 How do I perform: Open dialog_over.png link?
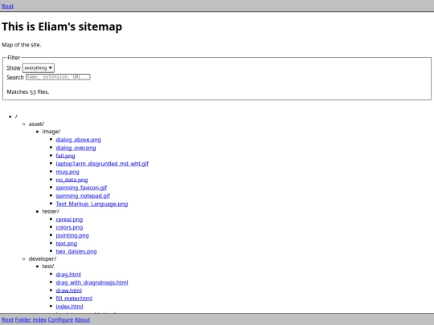[x=76, y=148]
